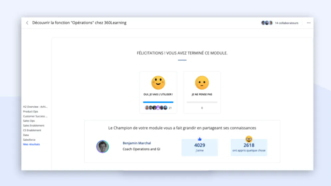Click the 4029 j'aime like button

[200, 147]
